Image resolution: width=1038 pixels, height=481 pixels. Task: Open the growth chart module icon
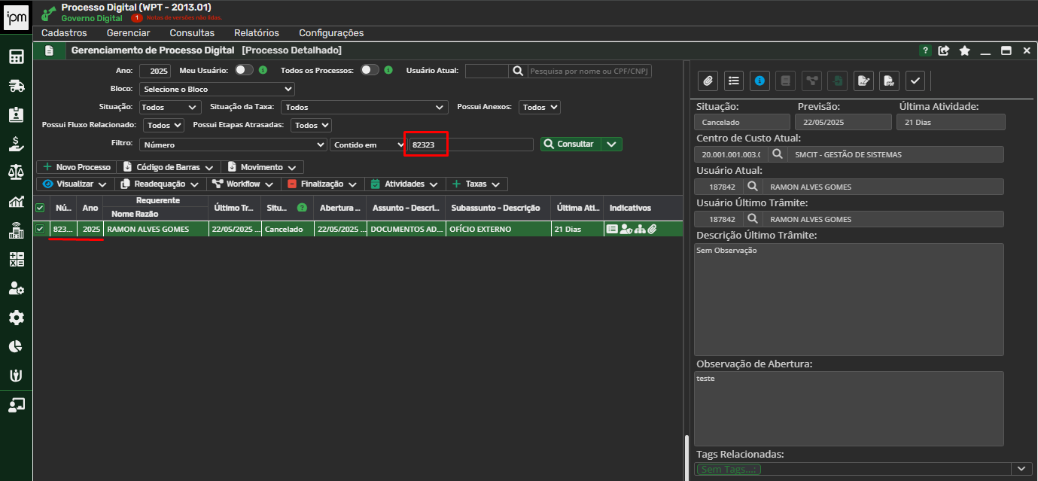coord(17,202)
